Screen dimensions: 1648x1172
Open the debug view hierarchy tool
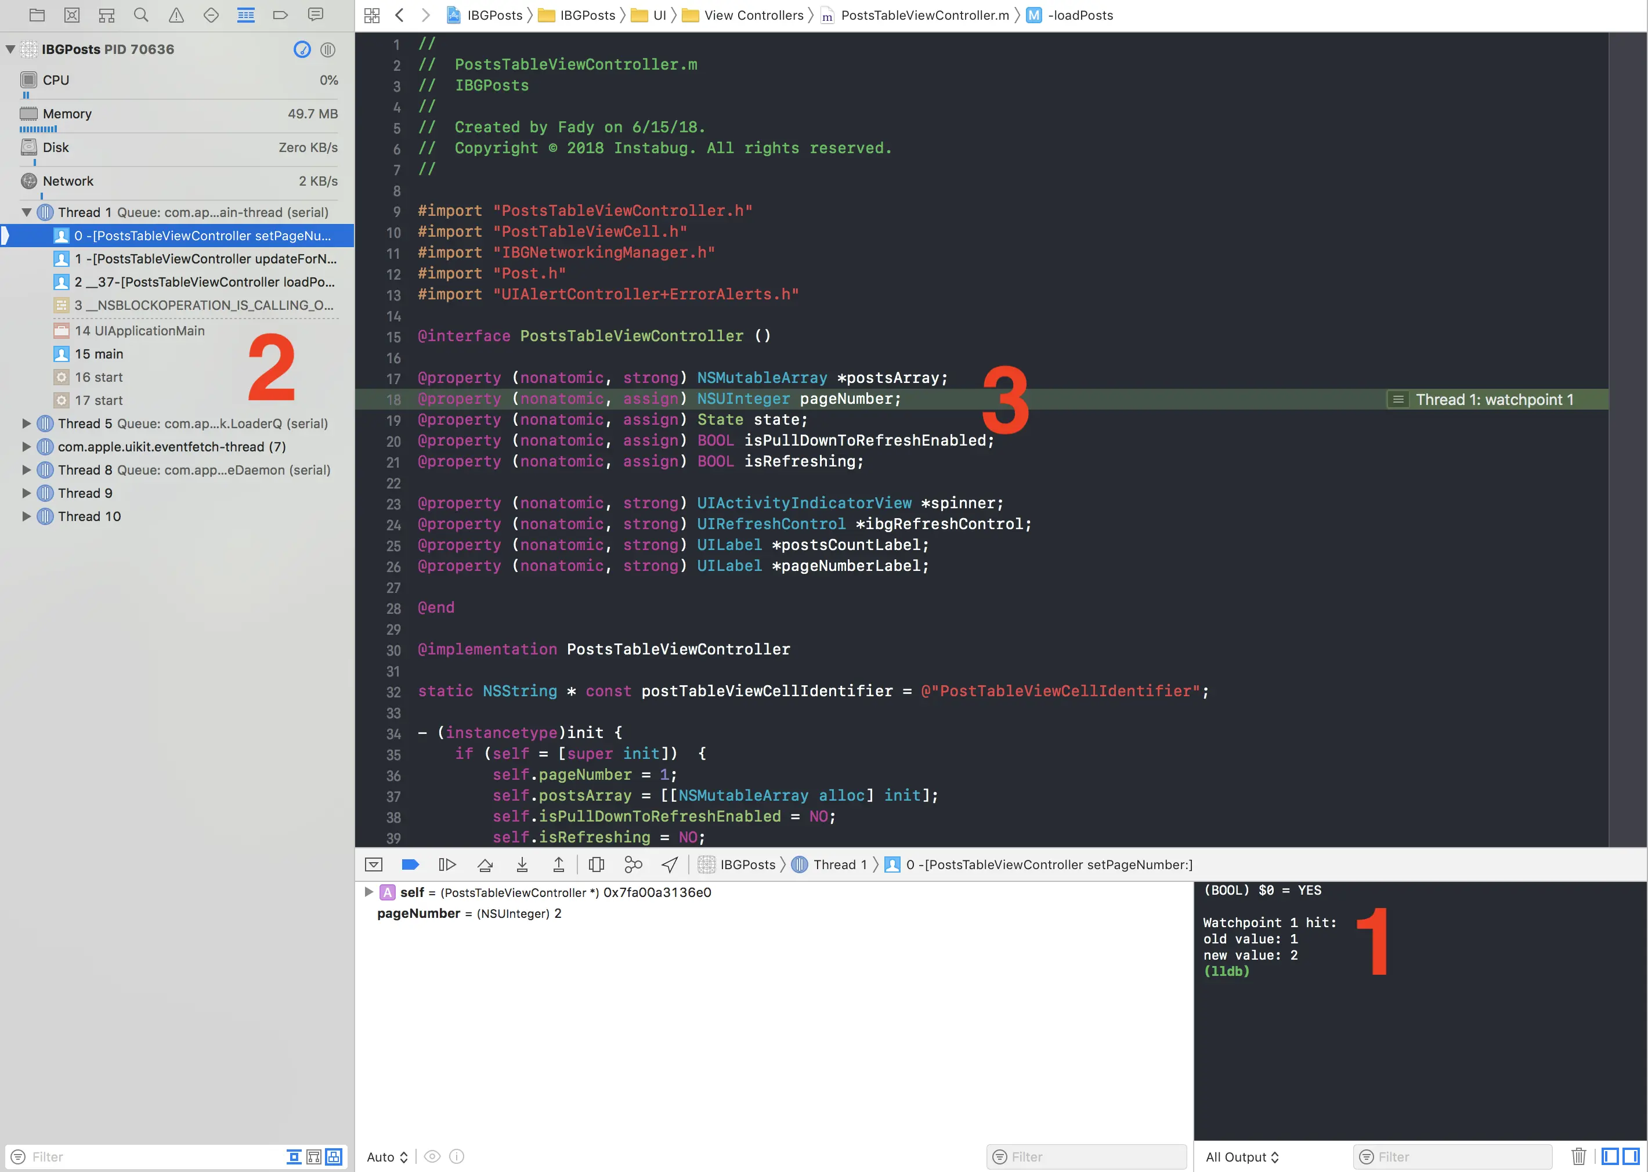597,864
